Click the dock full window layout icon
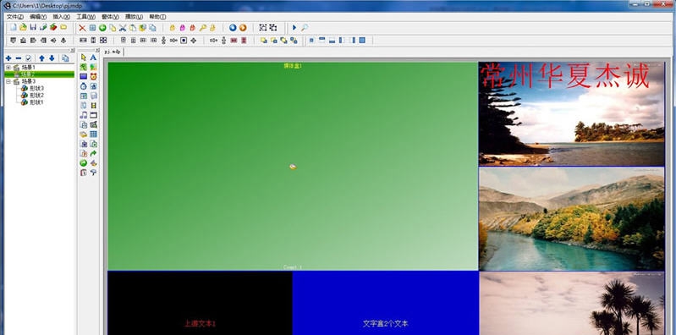 (x=362, y=40)
